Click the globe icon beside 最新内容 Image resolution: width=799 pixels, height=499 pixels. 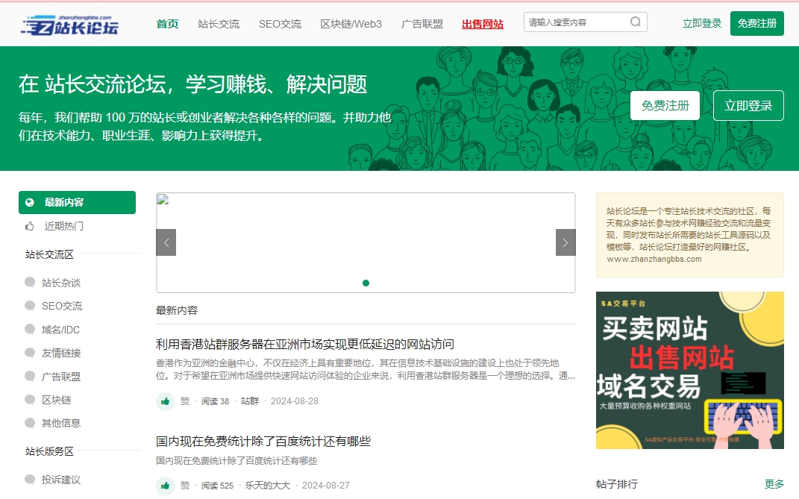pos(30,202)
